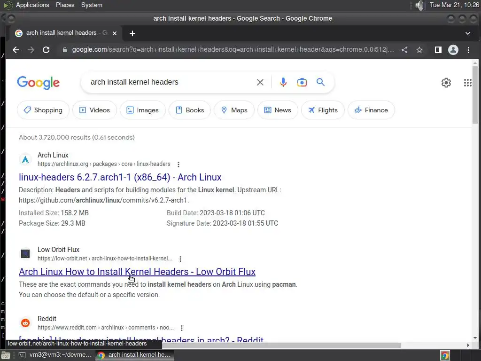
Task: Open Chrome three-dot menu
Action: [468, 50]
